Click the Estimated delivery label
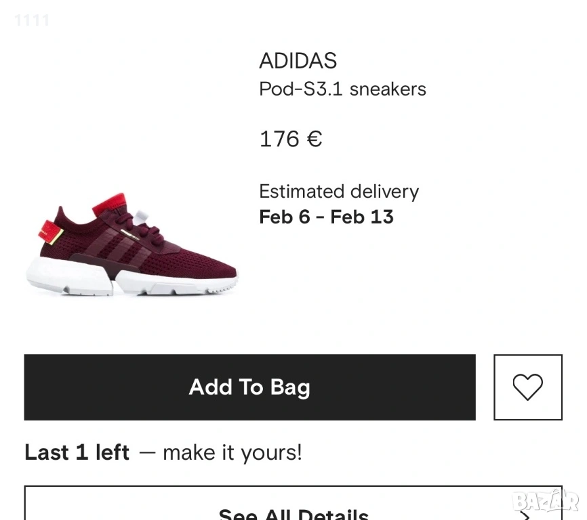The height and width of the screenshot is (520, 587). [x=339, y=192]
